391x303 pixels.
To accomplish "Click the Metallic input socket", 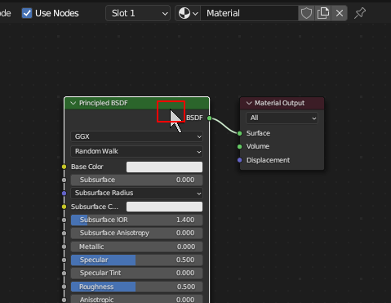I will coord(64,247).
